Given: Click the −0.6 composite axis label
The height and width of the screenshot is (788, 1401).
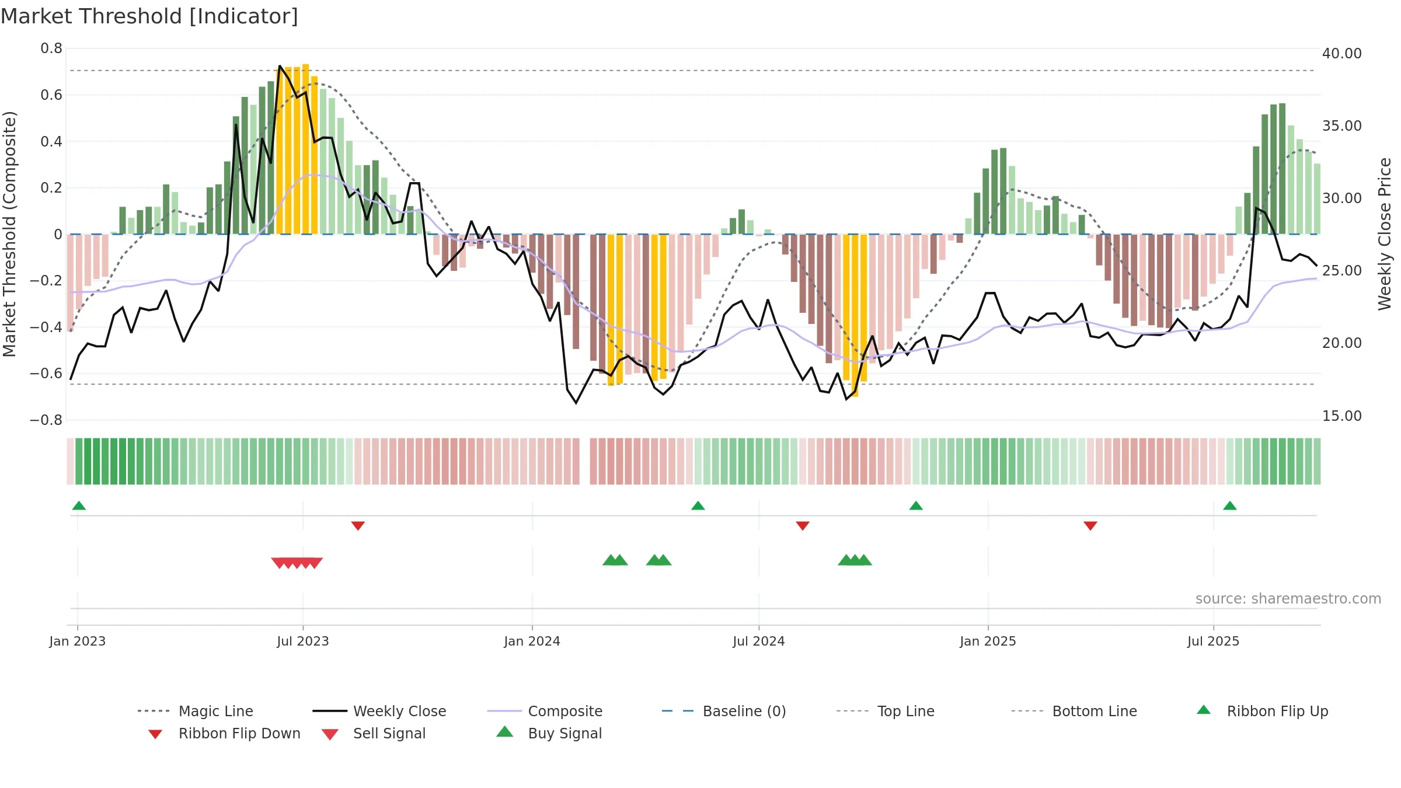Looking at the screenshot, I should [46, 374].
